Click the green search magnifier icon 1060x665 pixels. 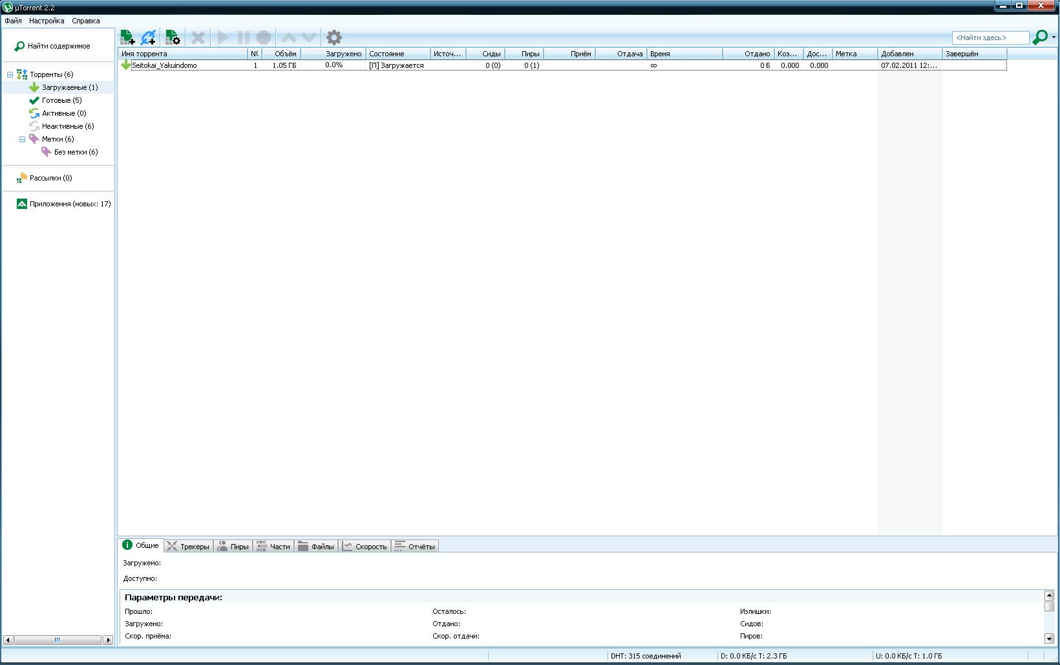1039,38
